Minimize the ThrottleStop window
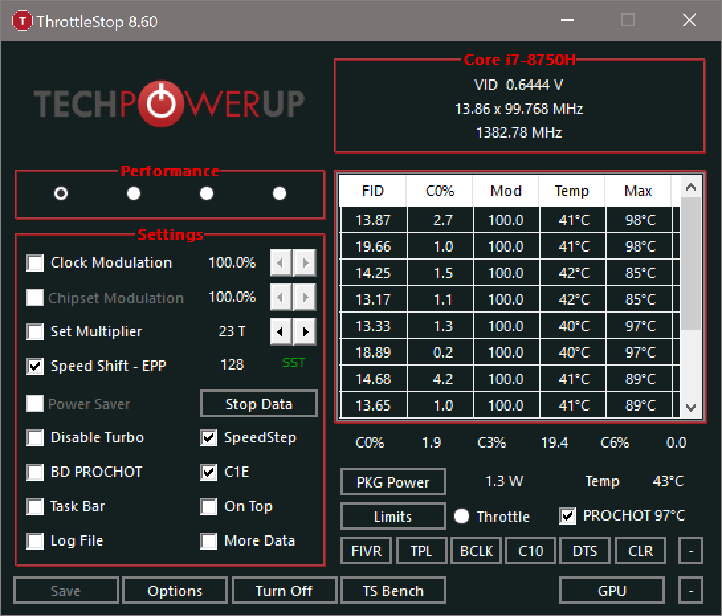Viewport: 722px width, 616px height. tap(567, 20)
